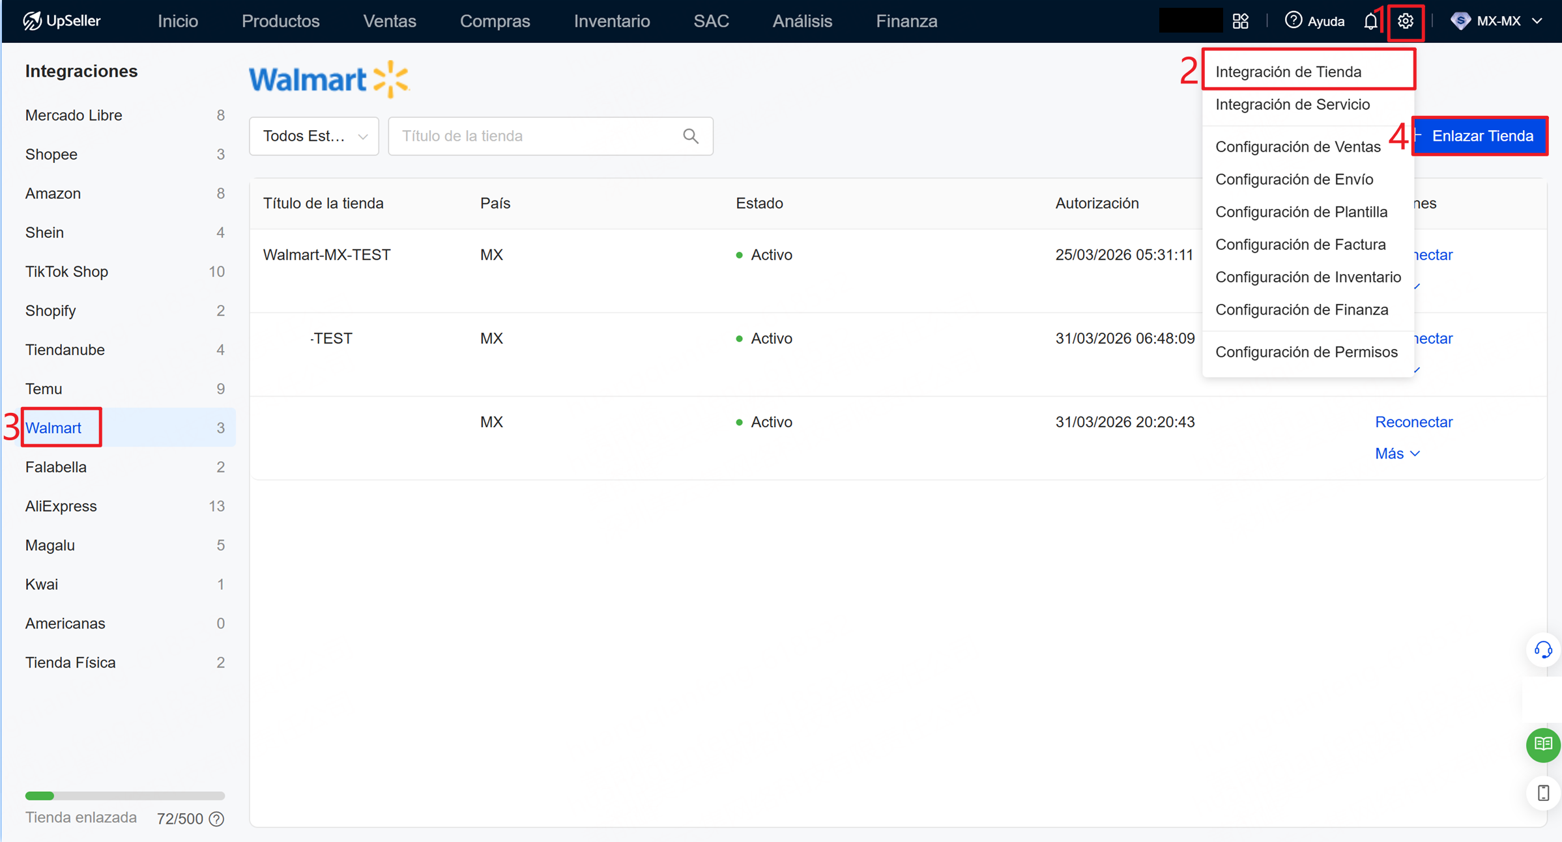Click the search magnifier icon

pos(691,136)
